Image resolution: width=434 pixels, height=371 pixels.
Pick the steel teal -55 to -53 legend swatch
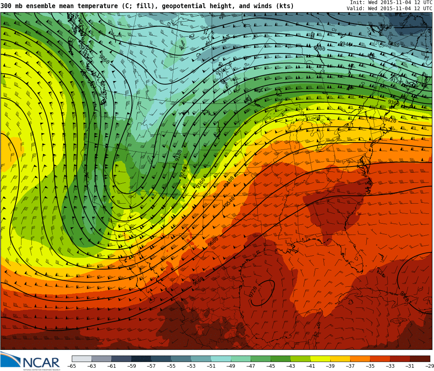pos(181,358)
